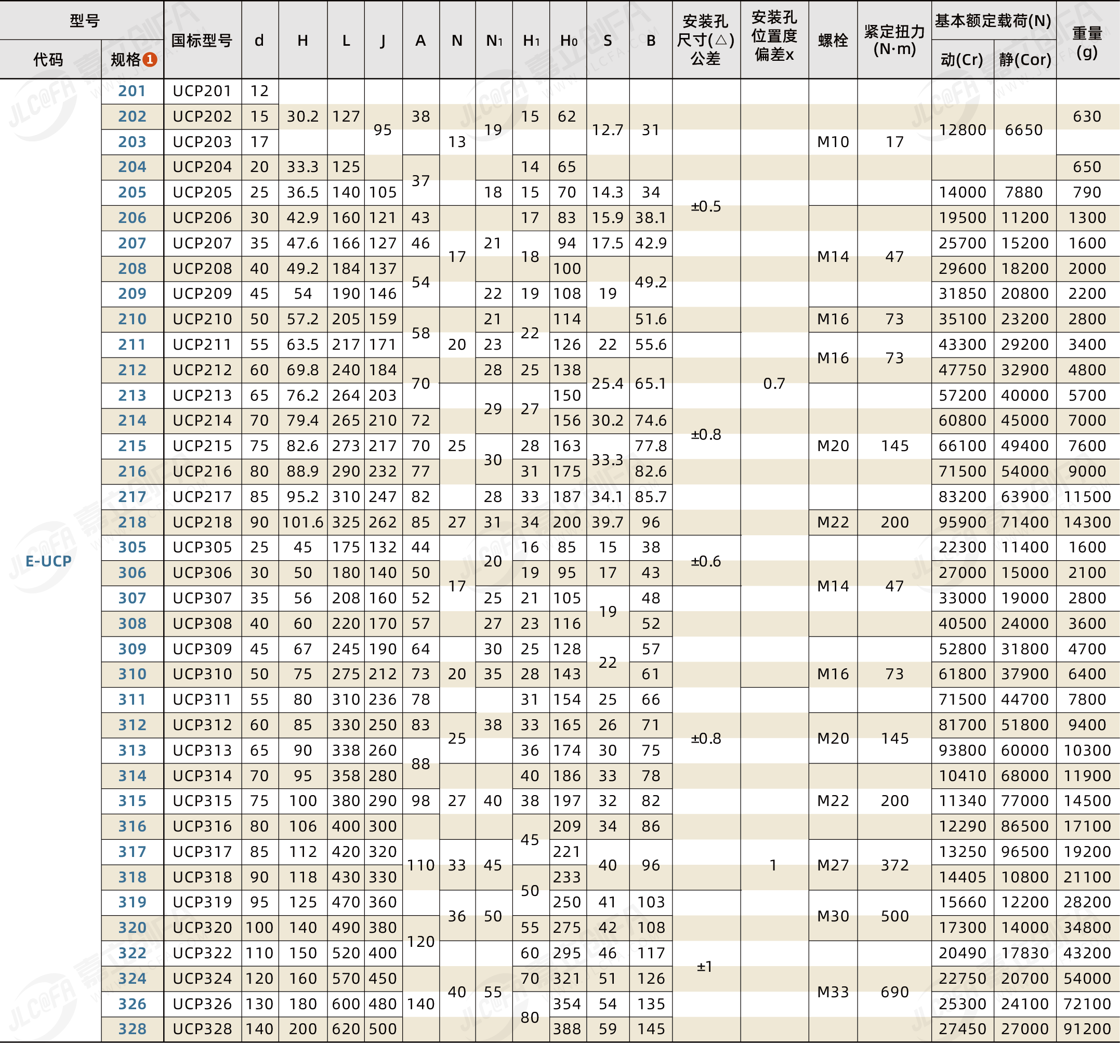Open the 212 spec link
Image resolution: width=1120 pixels, height=1043 pixels.
pos(132,369)
